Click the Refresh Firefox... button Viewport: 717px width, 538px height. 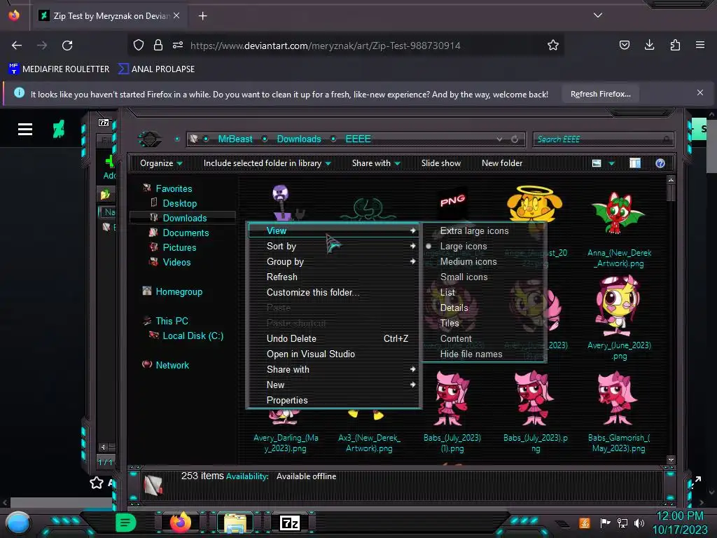600,95
